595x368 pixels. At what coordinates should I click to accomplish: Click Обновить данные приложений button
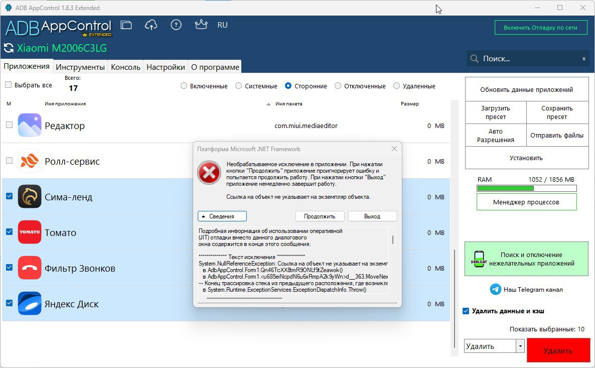click(x=527, y=89)
